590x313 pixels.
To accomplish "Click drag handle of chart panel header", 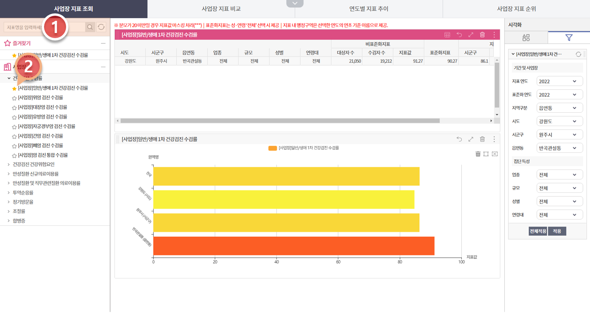I will [x=118, y=139].
